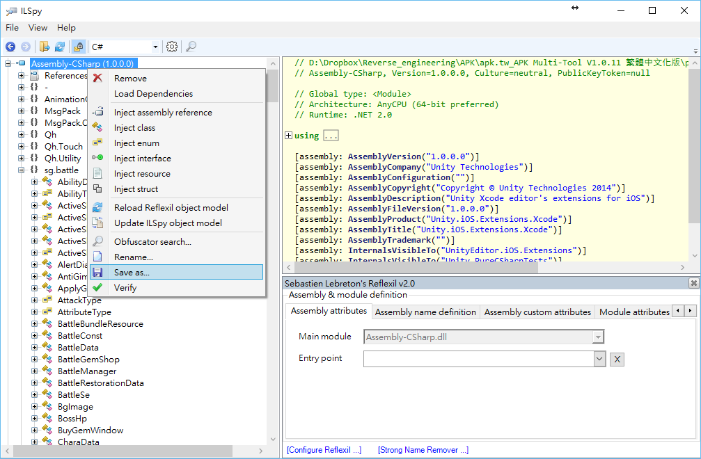Switch to Assembly custom attributes tab
701x459 pixels.
pos(537,312)
